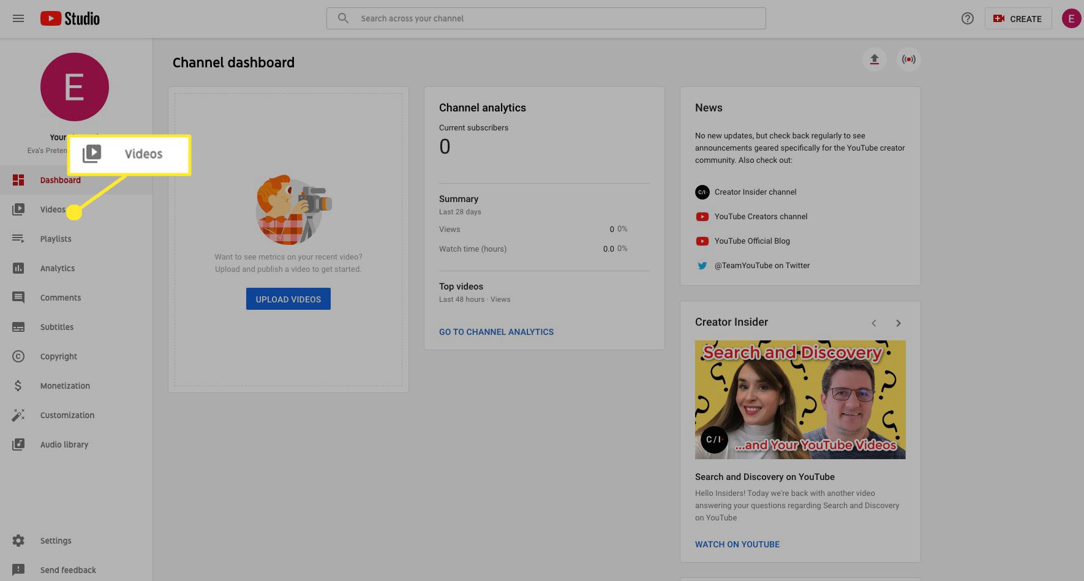The image size is (1084, 581).
Task: Open YouTube Creators channel link text
Action: pyautogui.click(x=761, y=217)
